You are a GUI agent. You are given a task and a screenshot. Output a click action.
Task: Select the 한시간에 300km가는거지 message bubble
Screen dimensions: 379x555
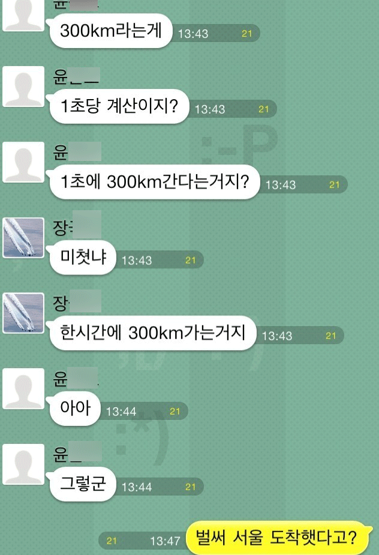[153, 333]
